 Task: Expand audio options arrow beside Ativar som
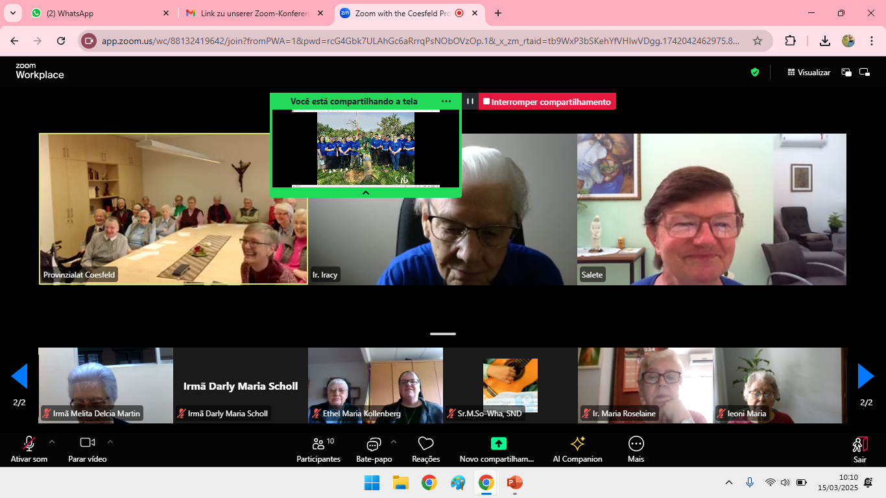[x=52, y=442]
